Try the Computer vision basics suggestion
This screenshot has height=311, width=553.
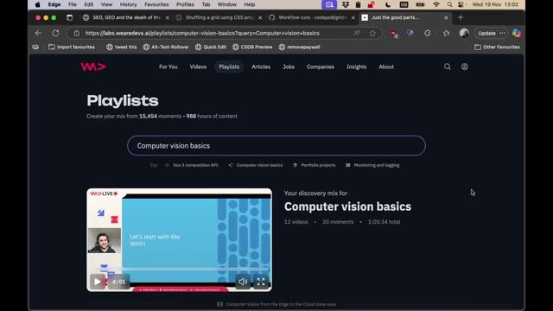click(x=256, y=165)
